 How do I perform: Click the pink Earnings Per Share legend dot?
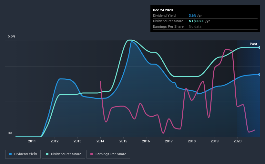(92, 154)
